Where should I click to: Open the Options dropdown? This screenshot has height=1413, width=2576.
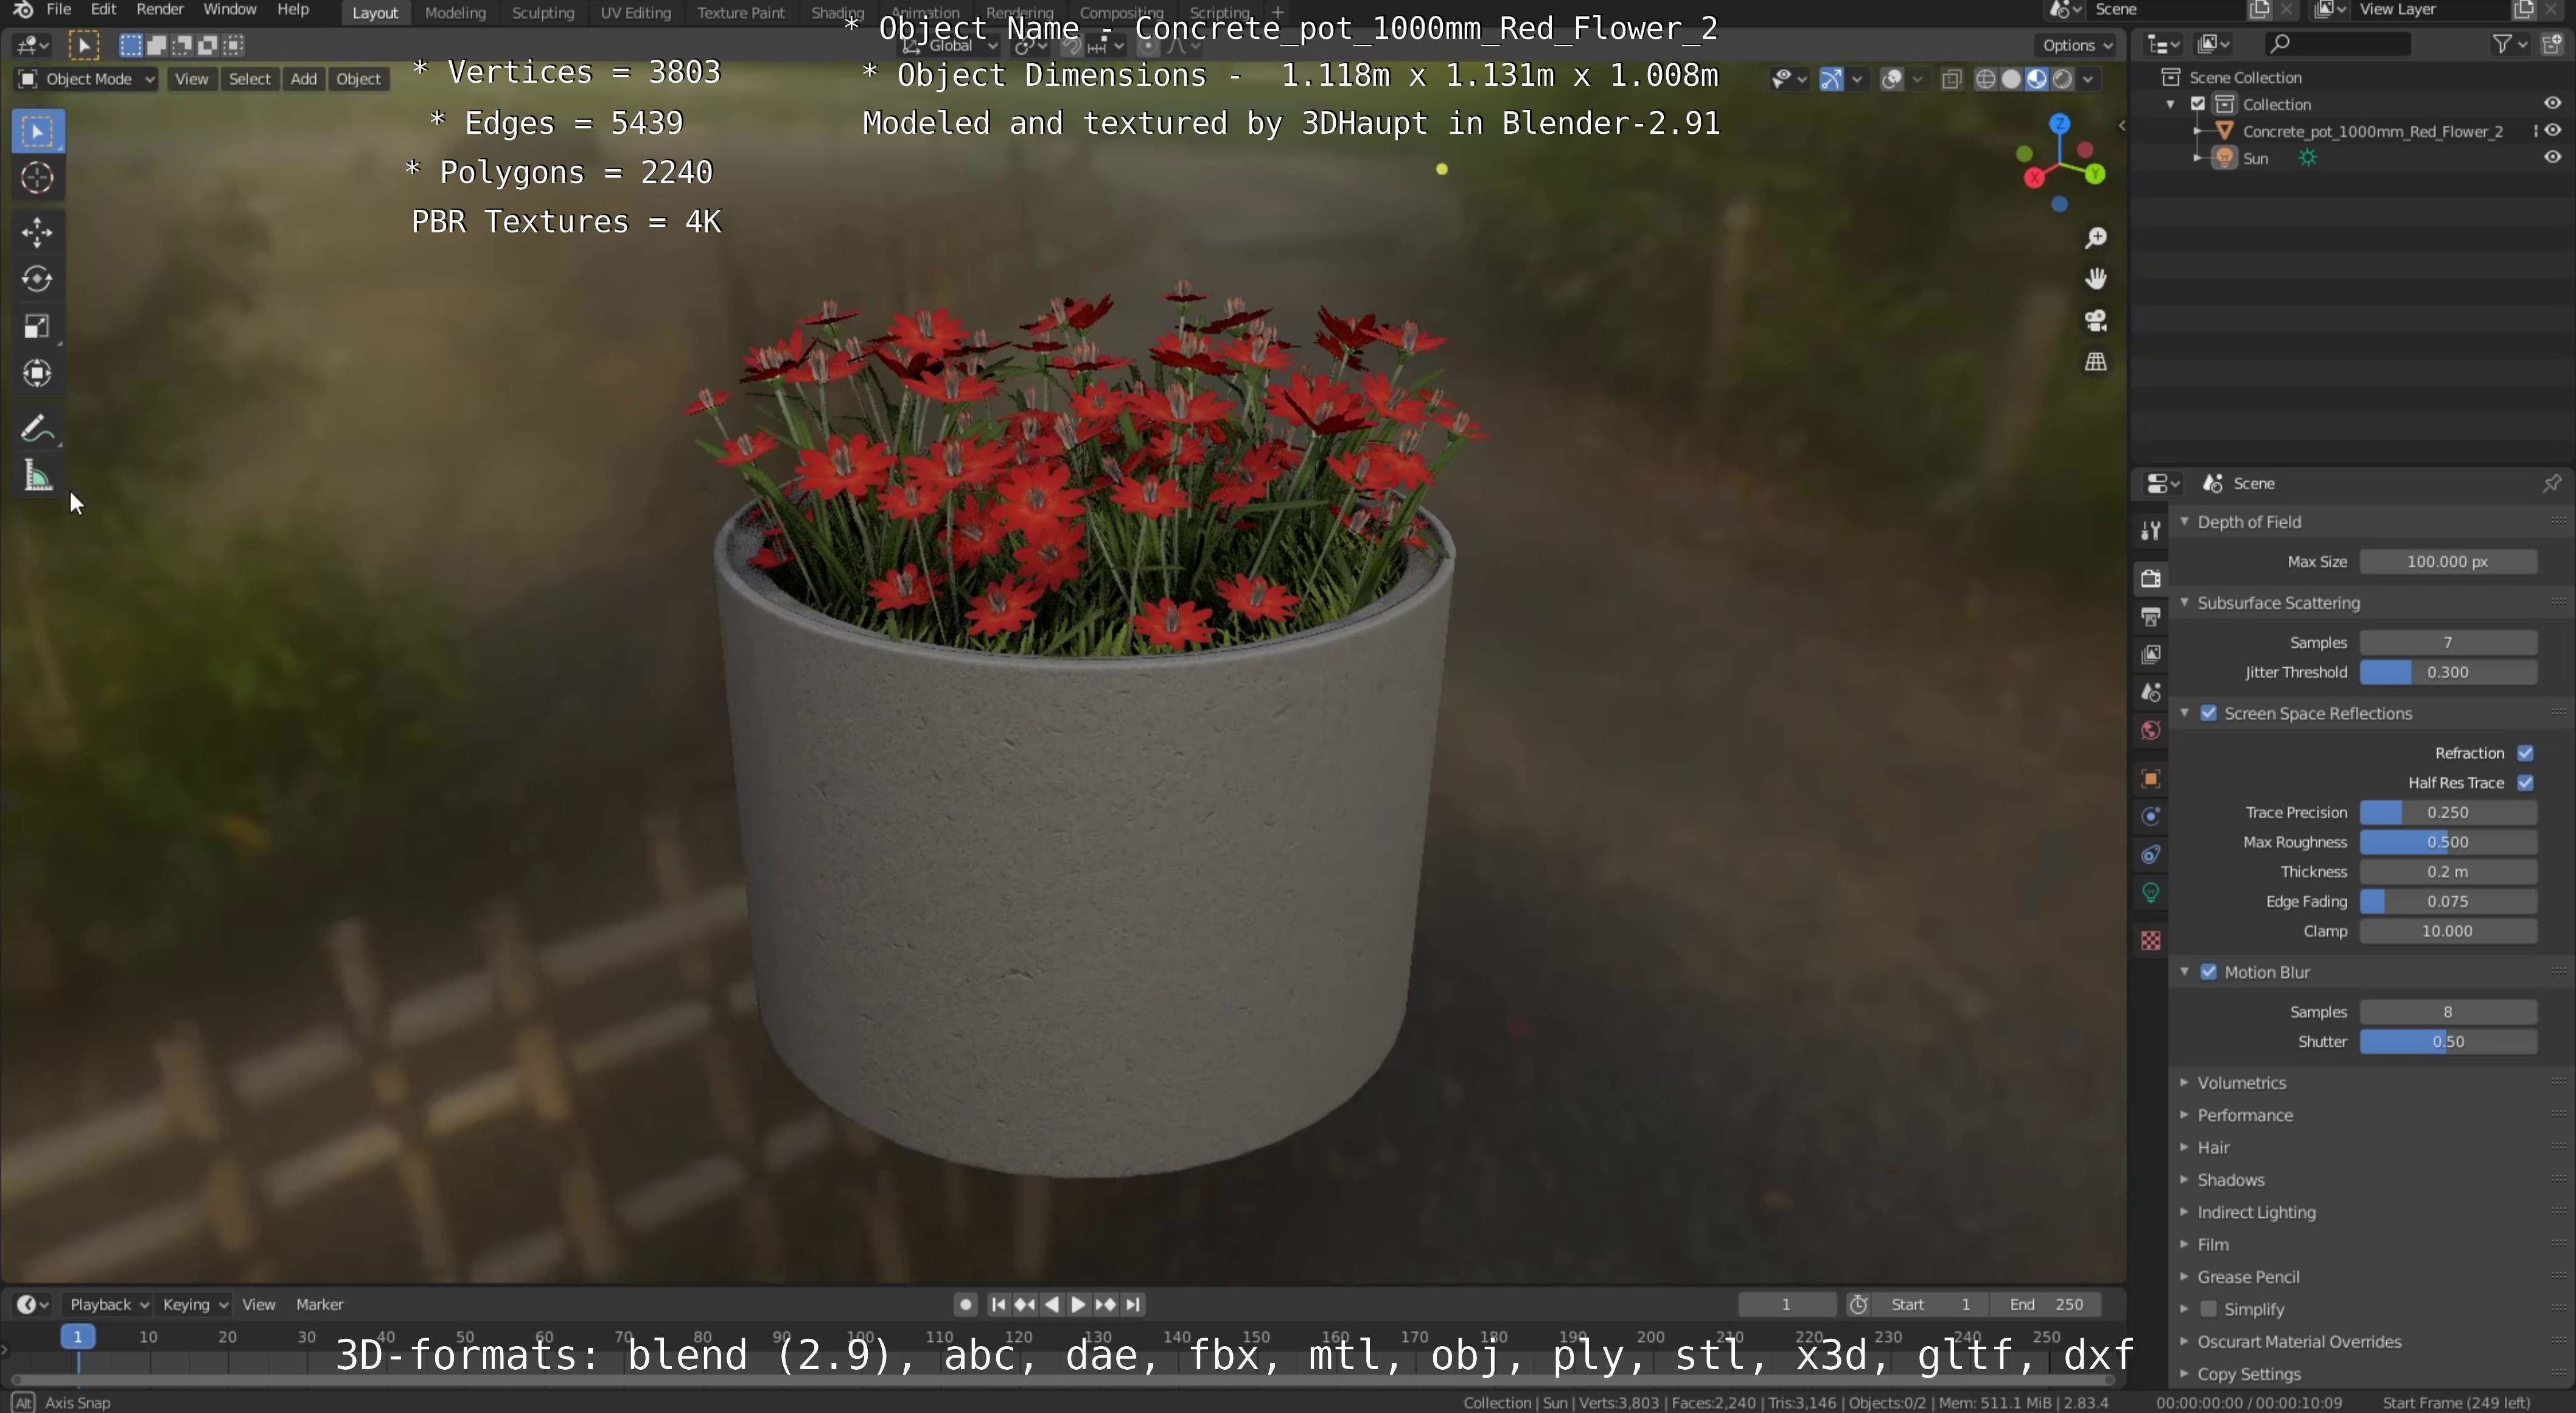tap(2076, 45)
